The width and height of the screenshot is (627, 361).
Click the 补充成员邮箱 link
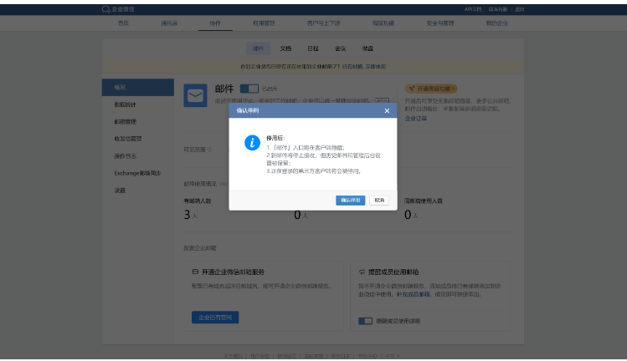point(405,295)
